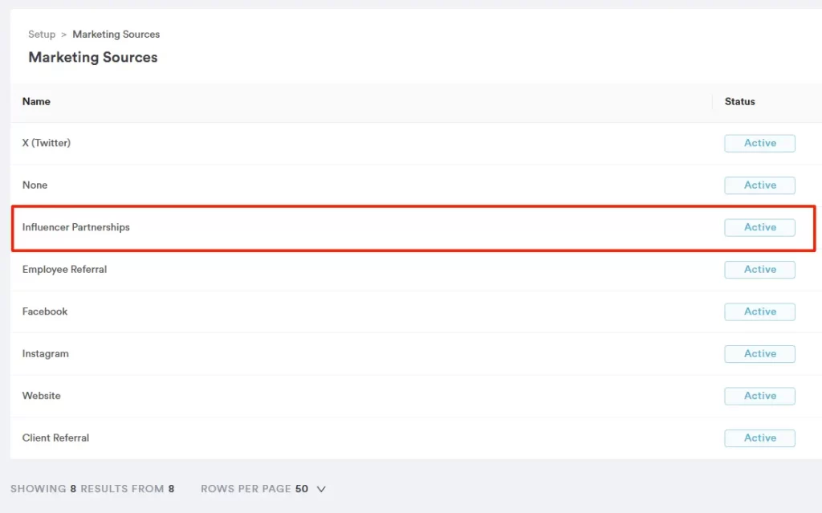Image resolution: width=822 pixels, height=513 pixels.
Task: Select the Influencer Partnerships row name
Action: coord(75,228)
